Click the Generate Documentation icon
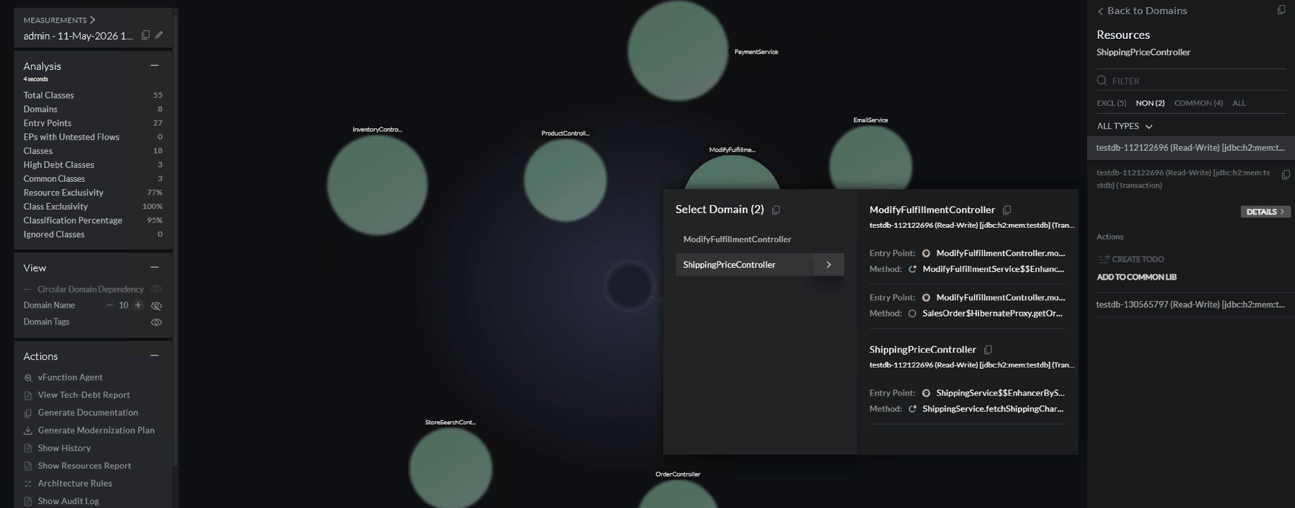This screenshot has height=508, width=1295. [28, 413]
